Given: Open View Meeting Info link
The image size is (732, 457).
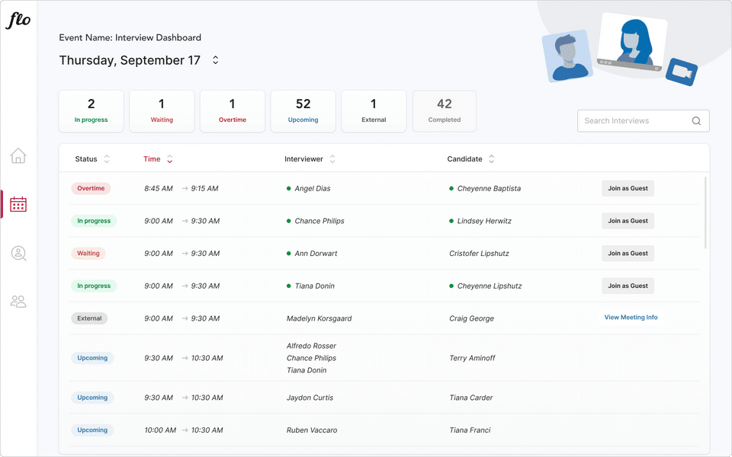Looking at the screenshot, I should coord(631,318).
